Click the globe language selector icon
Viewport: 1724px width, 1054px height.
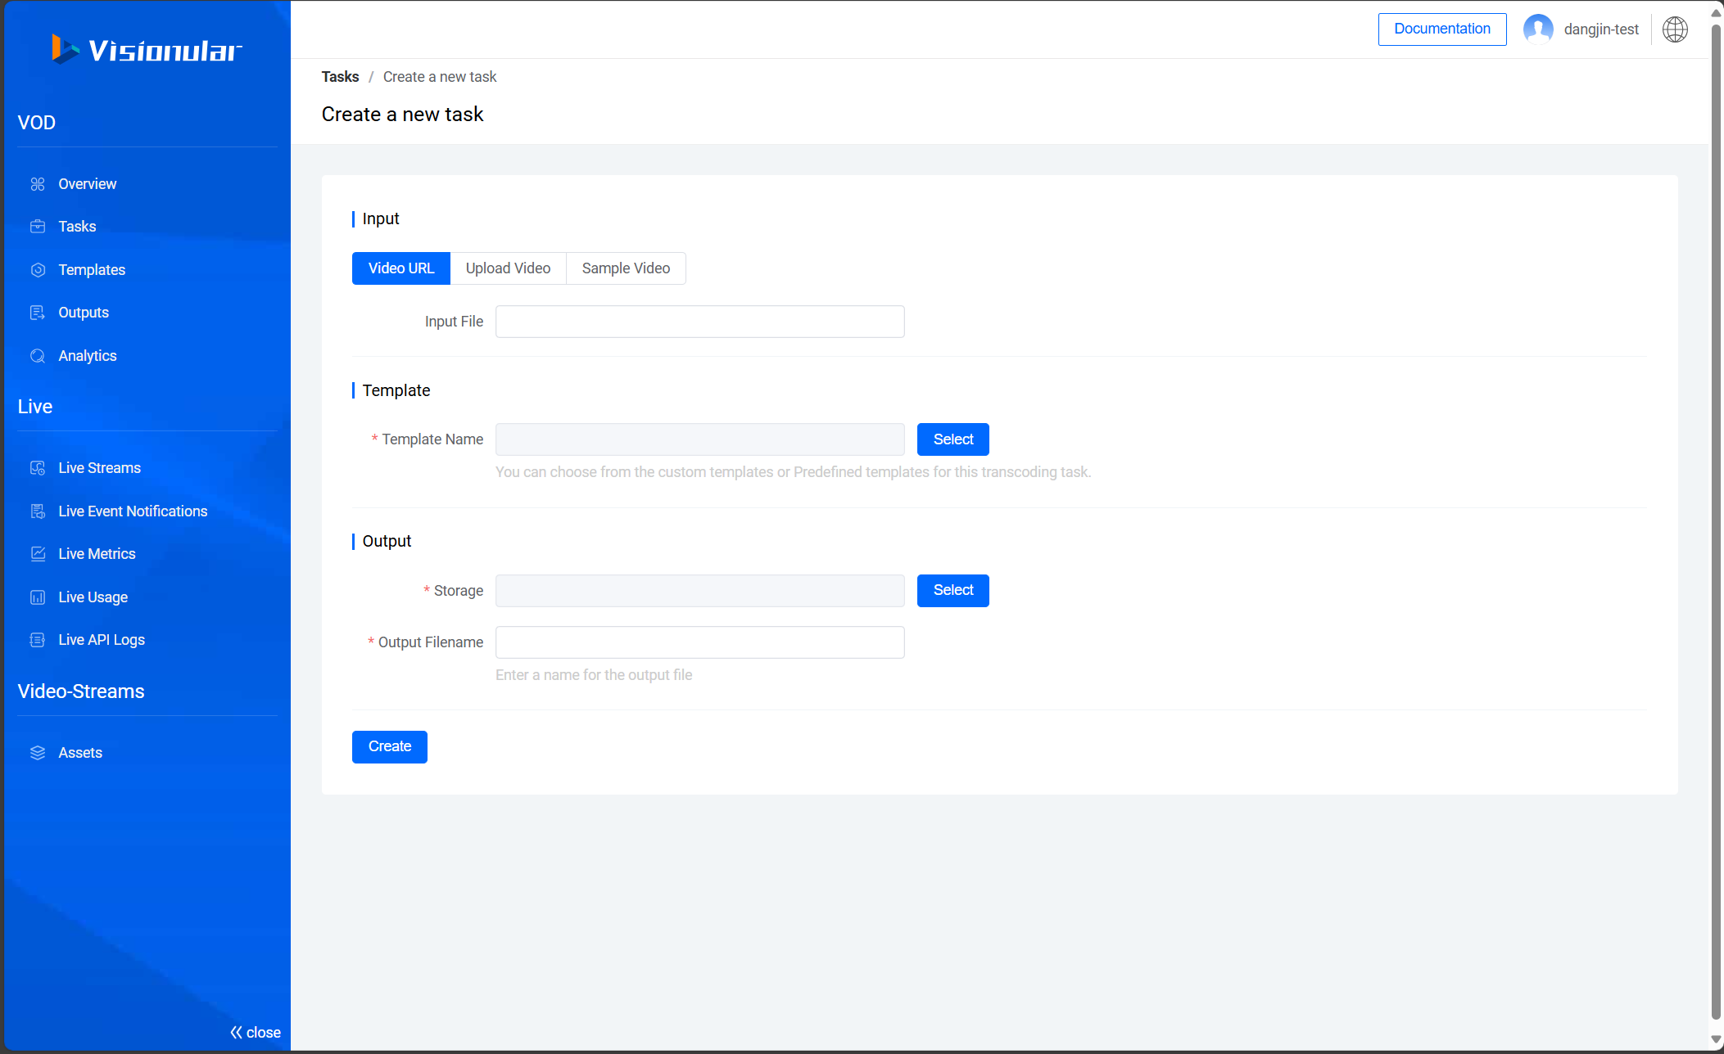[1676, 29]
